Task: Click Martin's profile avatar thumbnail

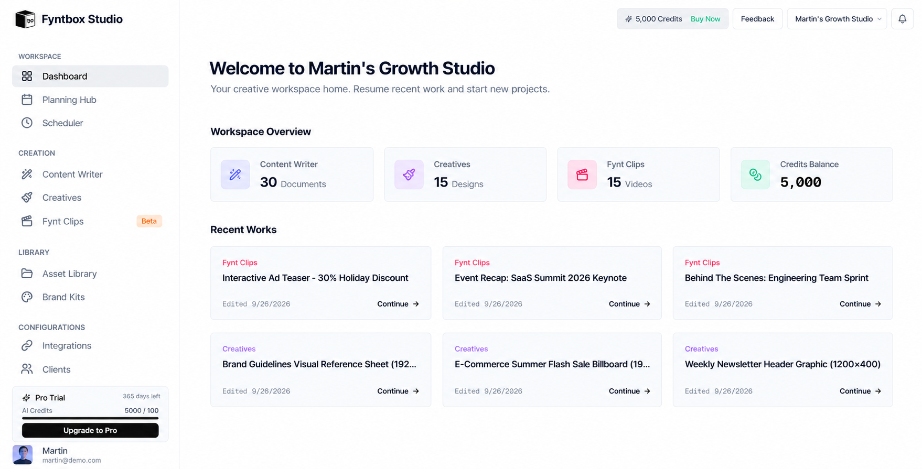Action: tap(23, 454)
